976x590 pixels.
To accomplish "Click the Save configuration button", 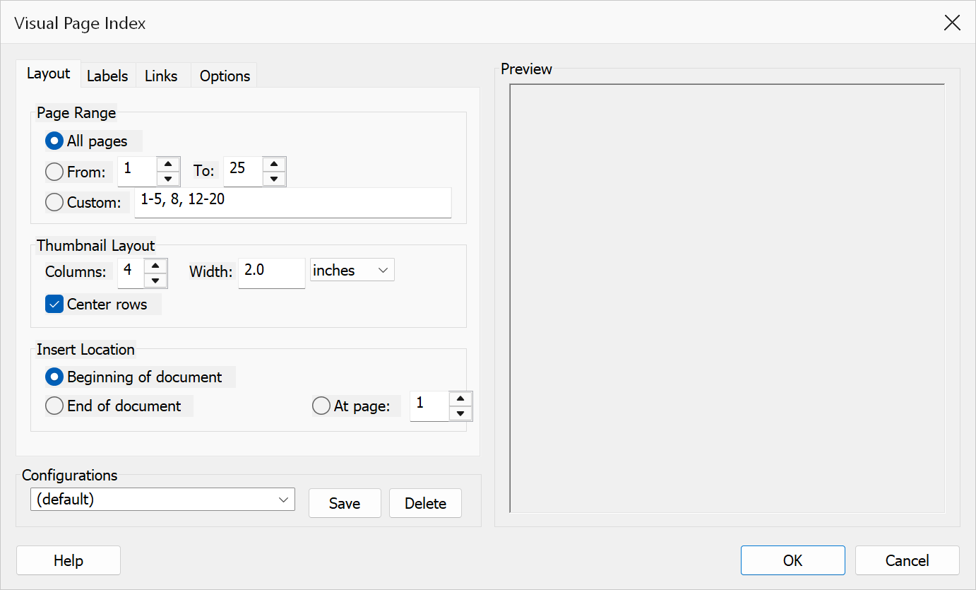I will click(345, 503).
